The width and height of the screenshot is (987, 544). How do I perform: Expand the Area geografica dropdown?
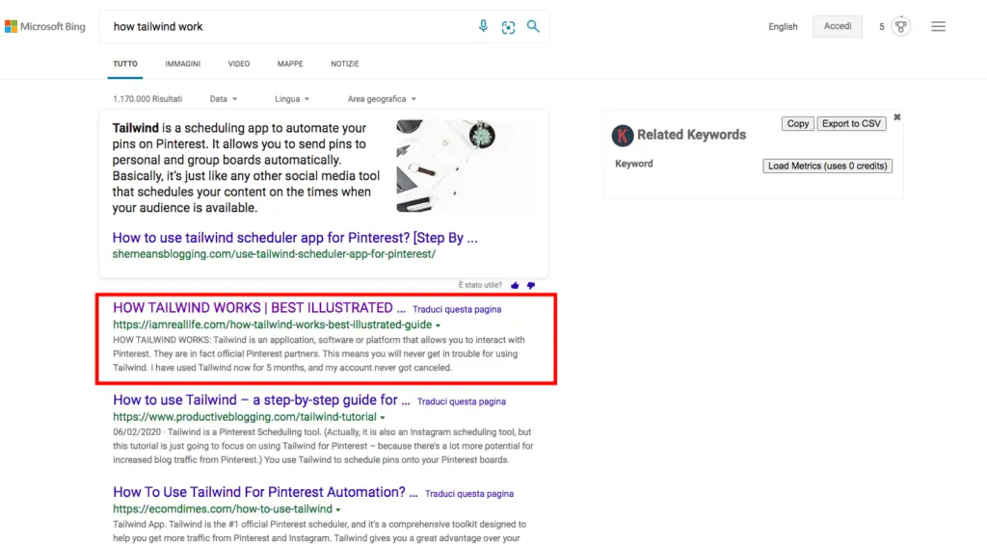click(x=382, y=99)
